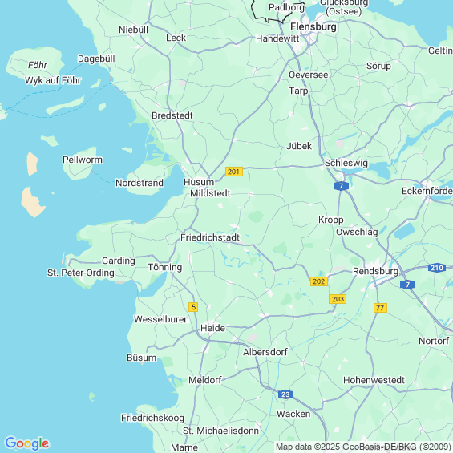Screen dimensions: 453x453
Task: Click the Rendsburg city label
Action: (375, 271)
